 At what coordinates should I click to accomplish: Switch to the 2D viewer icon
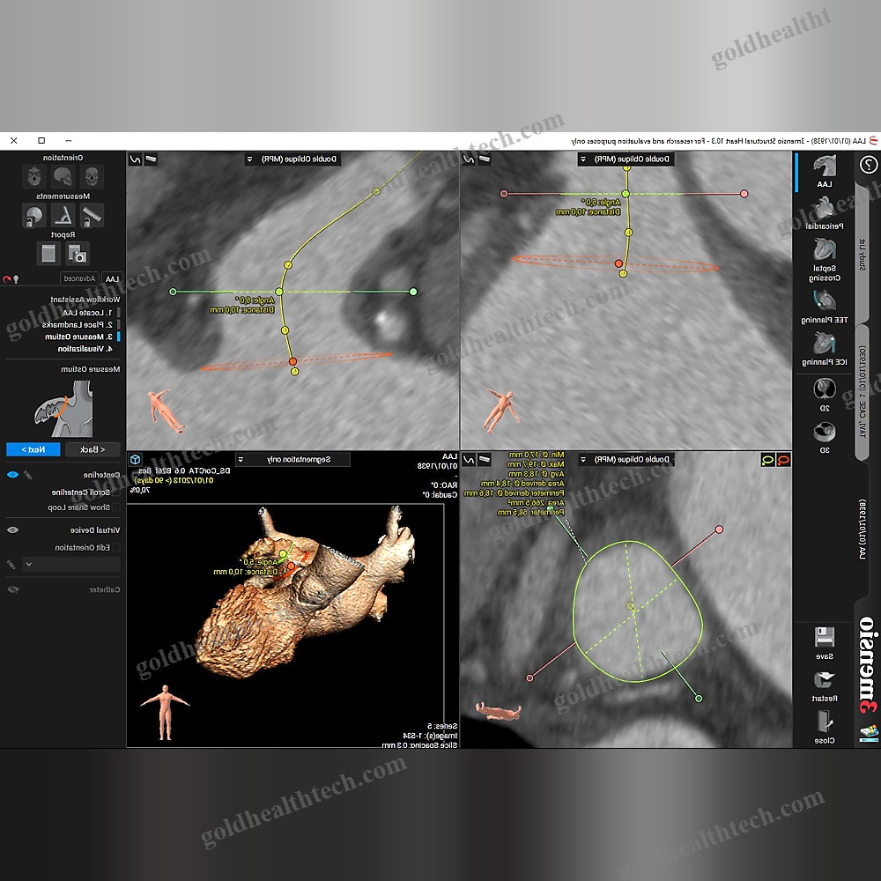[x=825, y=389]
